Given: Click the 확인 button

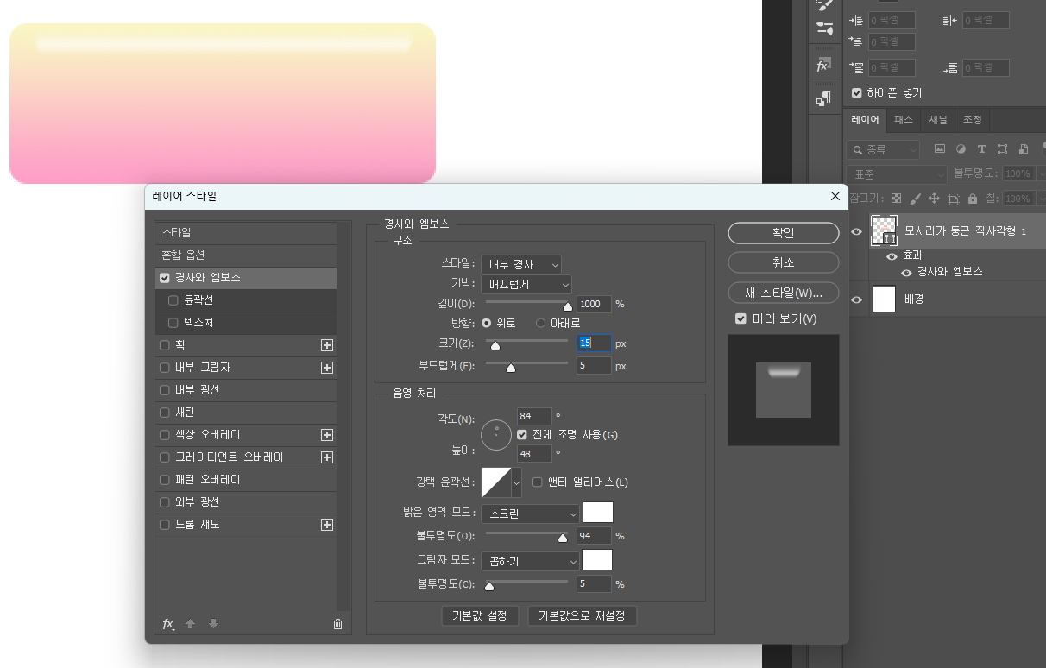Looking at the screenshot, I should tap(784, 233).
